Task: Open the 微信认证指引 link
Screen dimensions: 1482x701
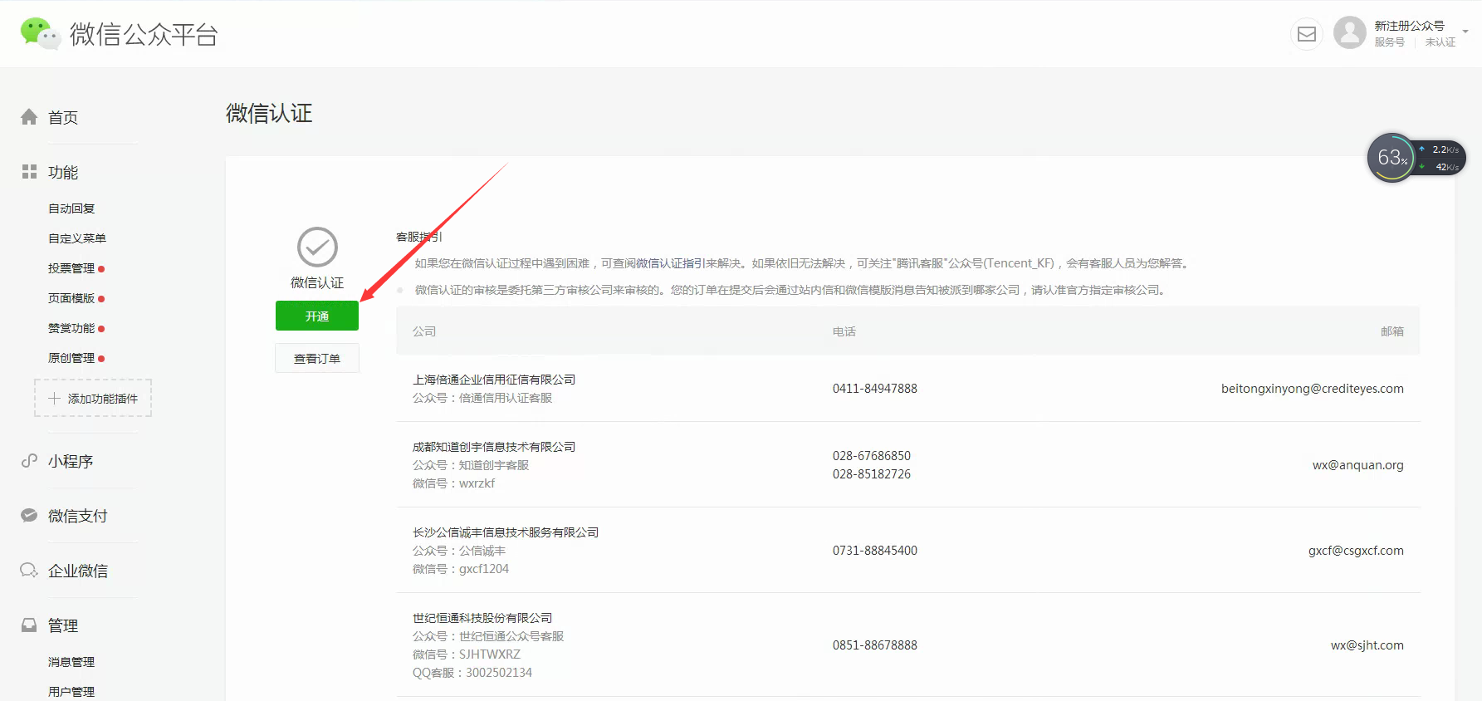Action: (x=671, y=263)
